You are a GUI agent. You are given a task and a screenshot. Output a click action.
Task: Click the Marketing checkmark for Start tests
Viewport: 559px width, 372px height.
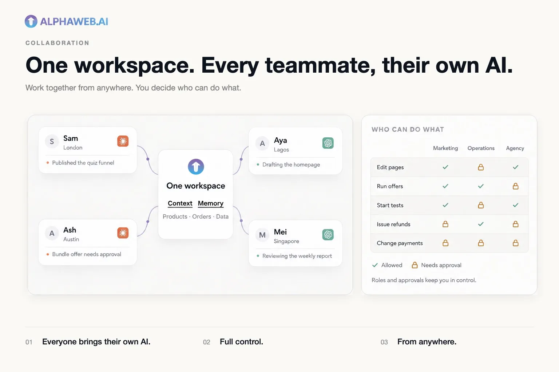pos(445,205)
